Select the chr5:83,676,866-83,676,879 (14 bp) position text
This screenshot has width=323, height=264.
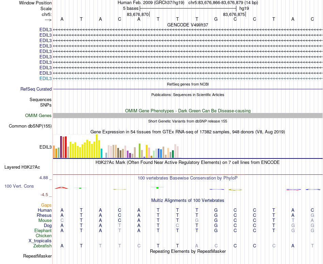click(x=223, y=3)
